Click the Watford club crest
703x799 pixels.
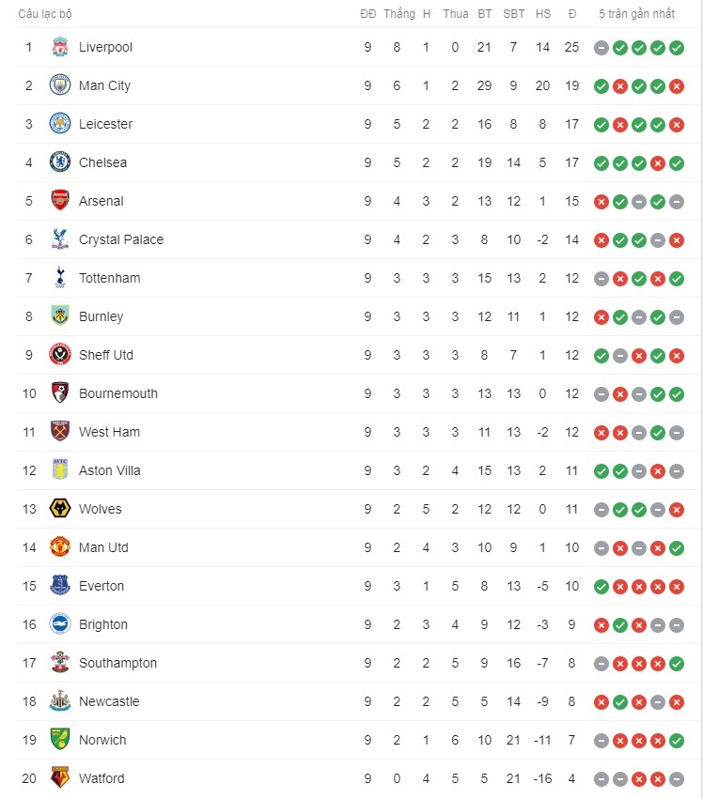click(60, 778)
